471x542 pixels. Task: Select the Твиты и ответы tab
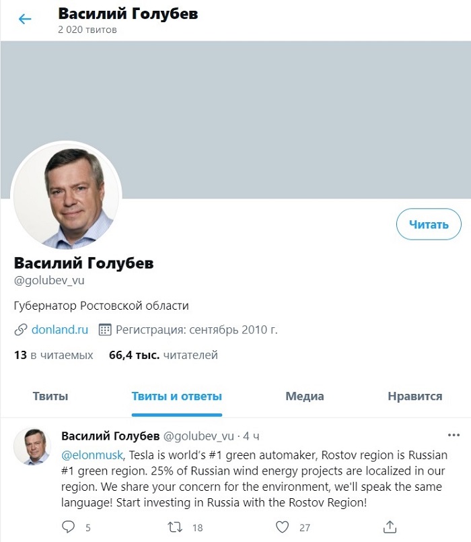pos(177,397)
